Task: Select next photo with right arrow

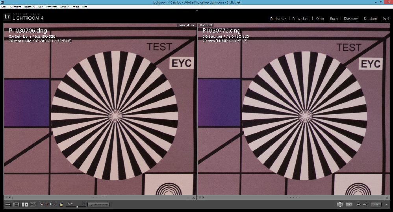Action: tap(365, 205)
